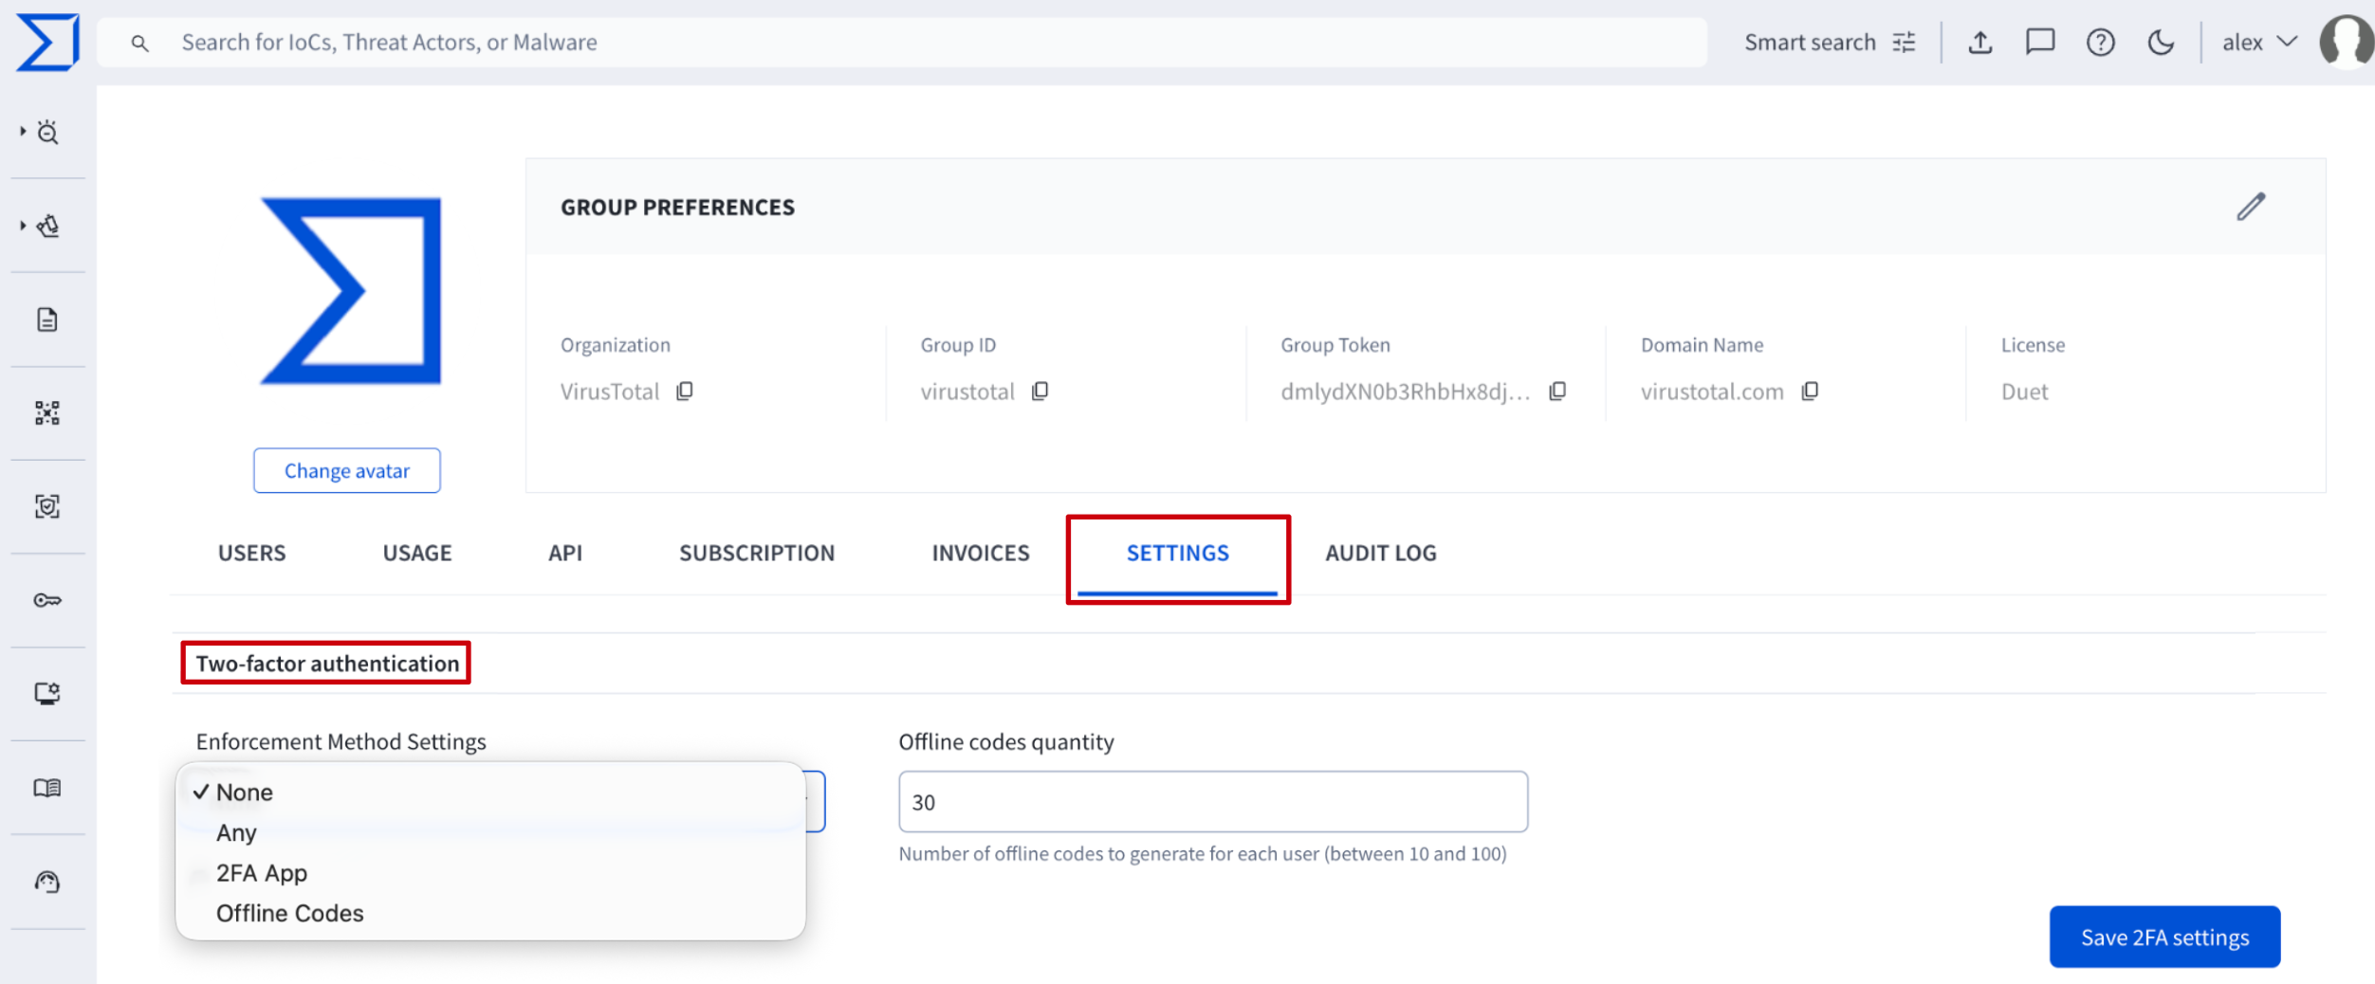The height and width of the screenshot is (984, 2375).
Task: Switch to the SETTINGS tab
Action: pyautogui.click(x=1178, y=554)
